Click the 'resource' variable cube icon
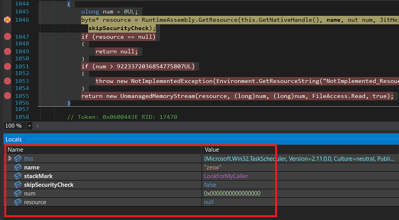399x220 pixels. pyautogui.click(x=18, y=202)
